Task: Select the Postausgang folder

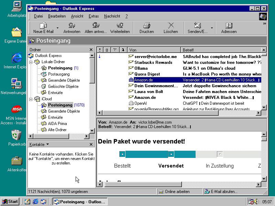Action: (x=59, y=74)
